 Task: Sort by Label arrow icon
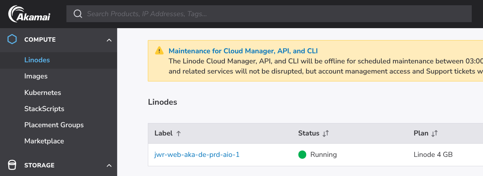coord(179,134)
